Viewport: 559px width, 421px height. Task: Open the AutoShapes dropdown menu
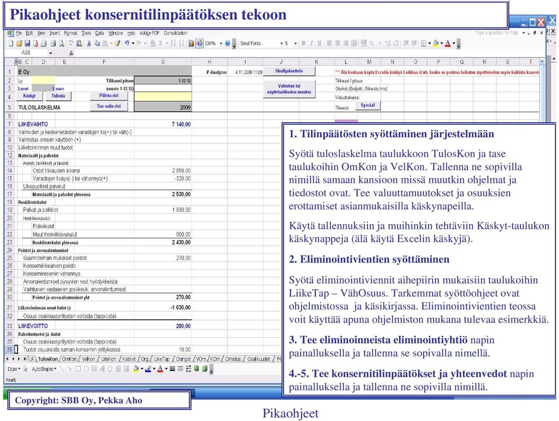coord(44,369)
